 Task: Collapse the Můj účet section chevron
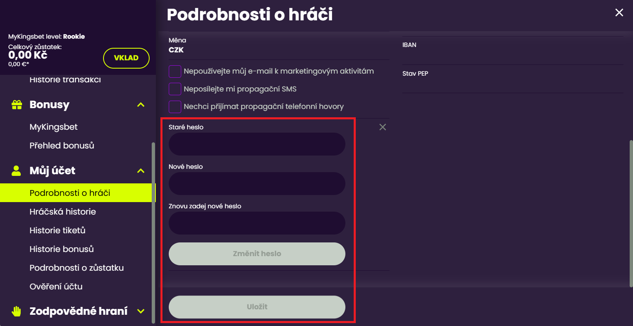141,170
